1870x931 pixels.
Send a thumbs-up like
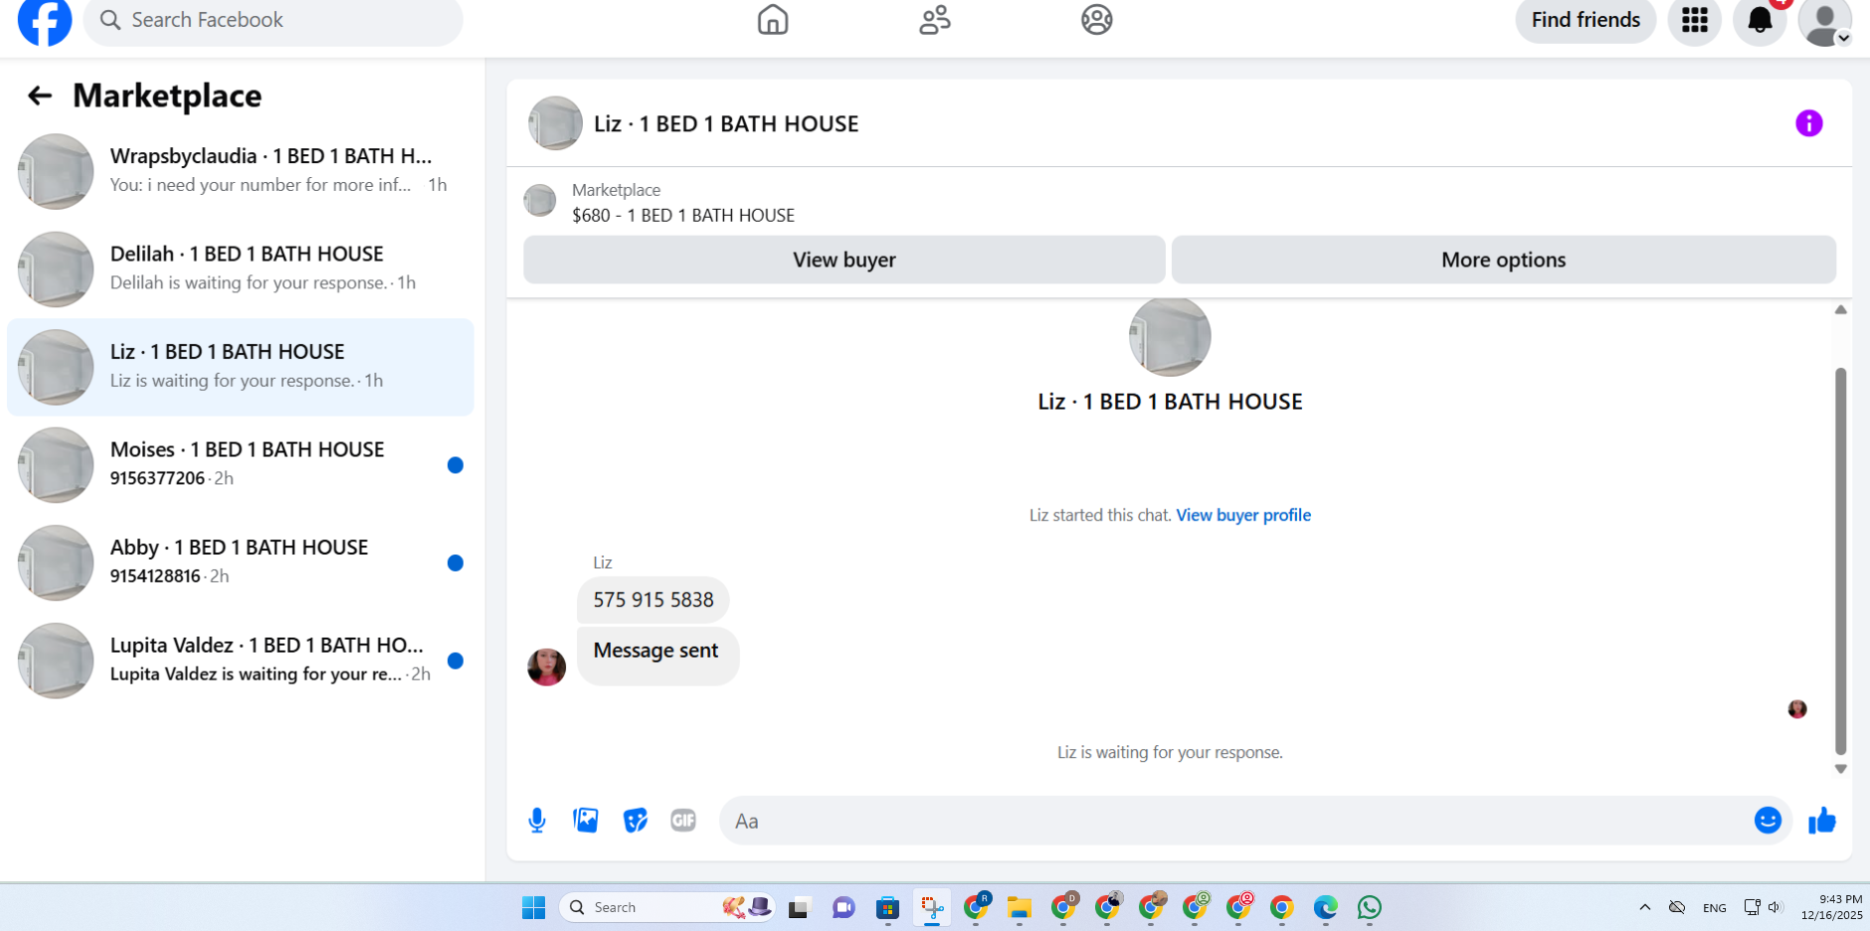pyautogui.click(x=1822, y=821)
